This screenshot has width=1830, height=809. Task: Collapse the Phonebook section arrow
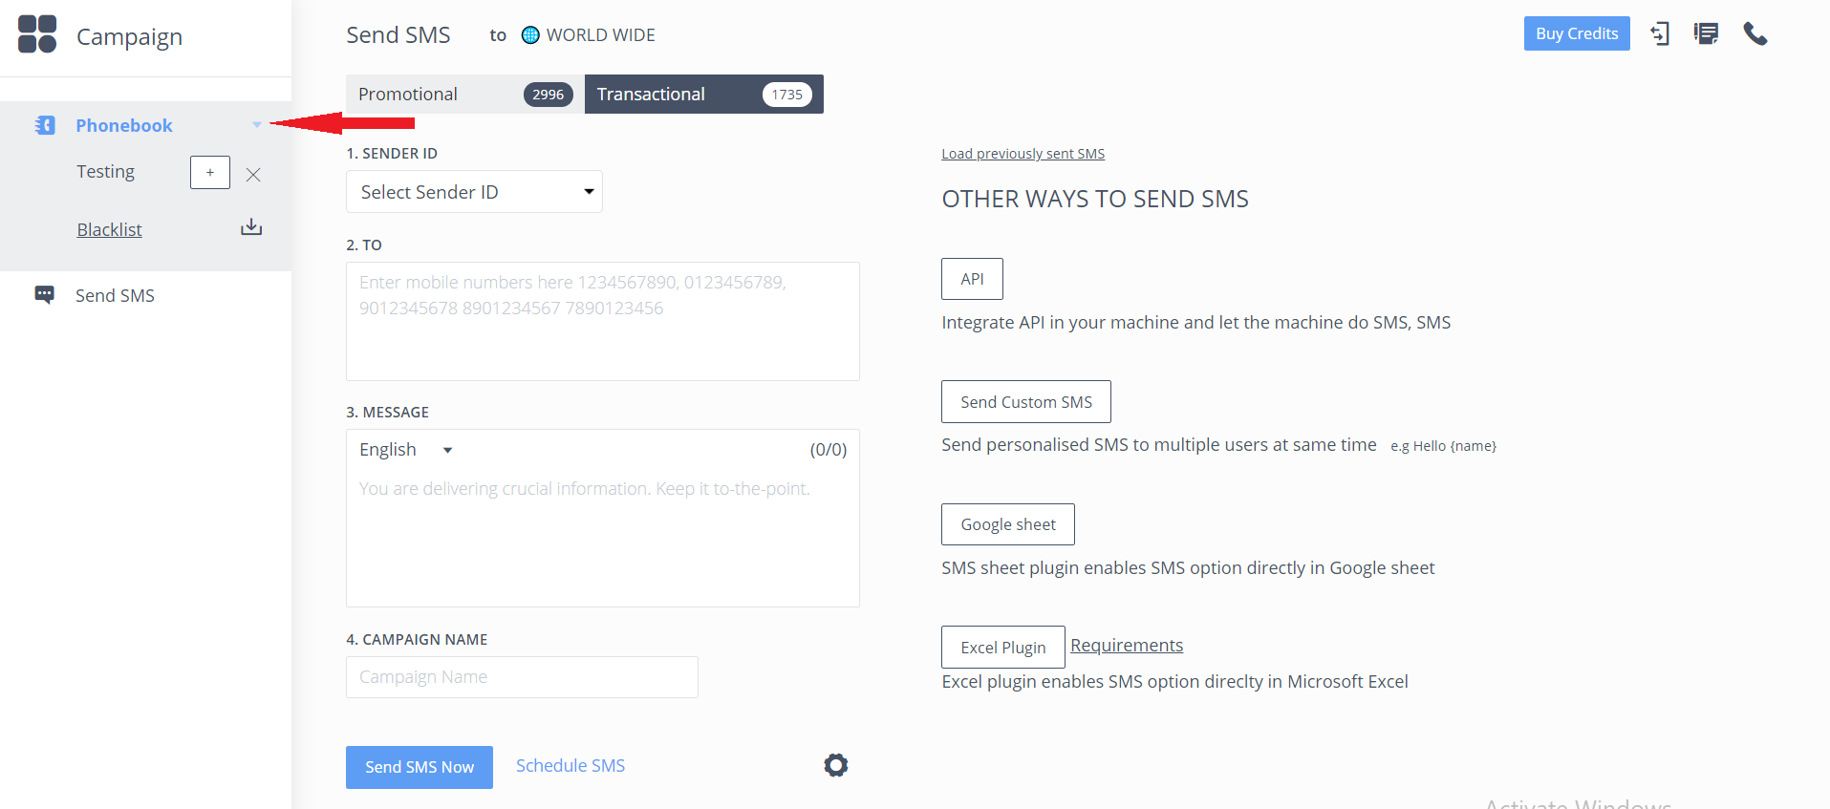pos(257,125)
